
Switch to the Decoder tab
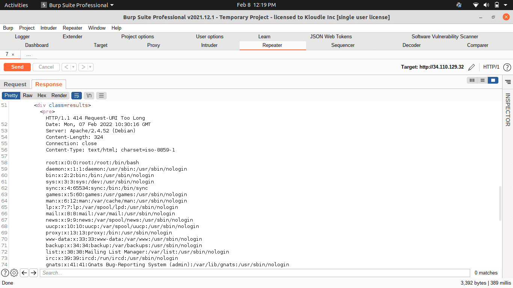click(x=412, y=45)
